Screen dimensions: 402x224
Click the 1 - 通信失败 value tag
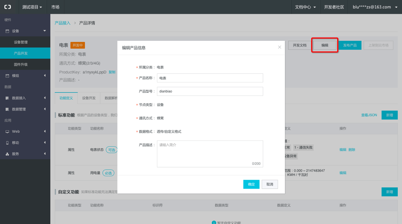[303, 147]
